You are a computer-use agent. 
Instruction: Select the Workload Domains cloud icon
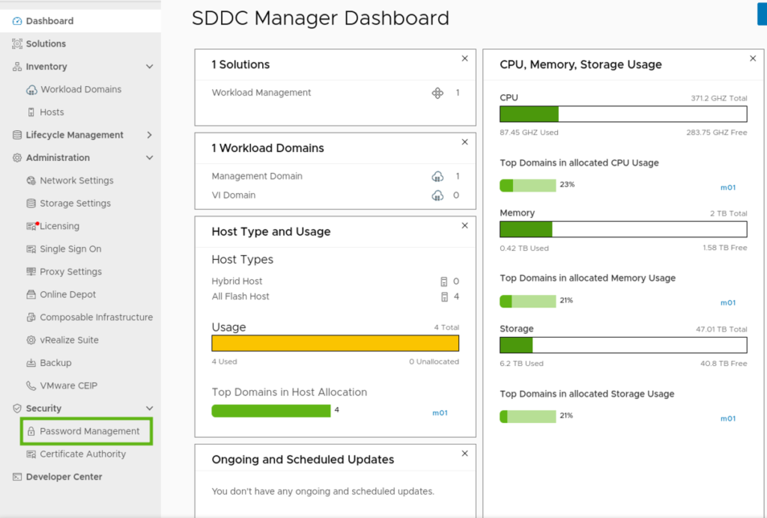coord(31,89)
